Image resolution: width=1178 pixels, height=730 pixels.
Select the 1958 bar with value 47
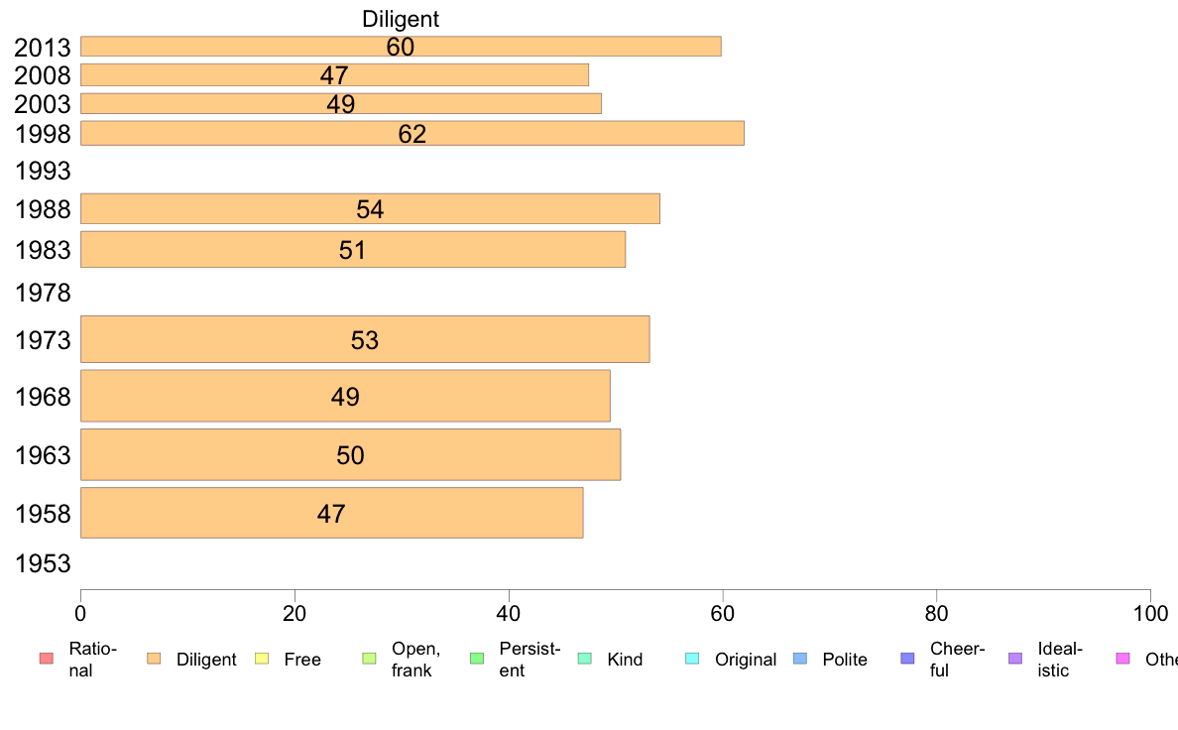click(x=331, y=513)
